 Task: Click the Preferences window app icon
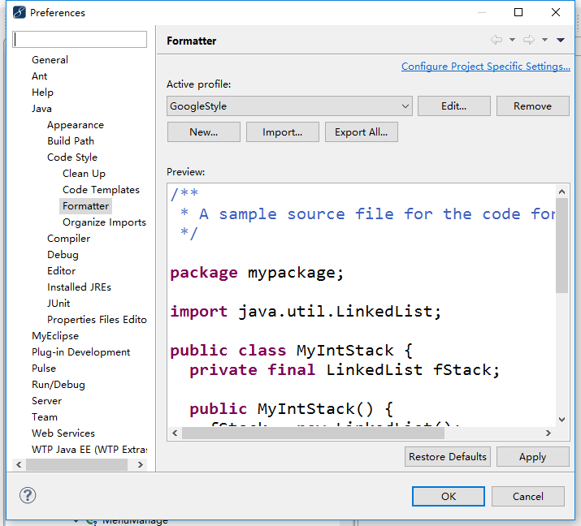[20, 13]
